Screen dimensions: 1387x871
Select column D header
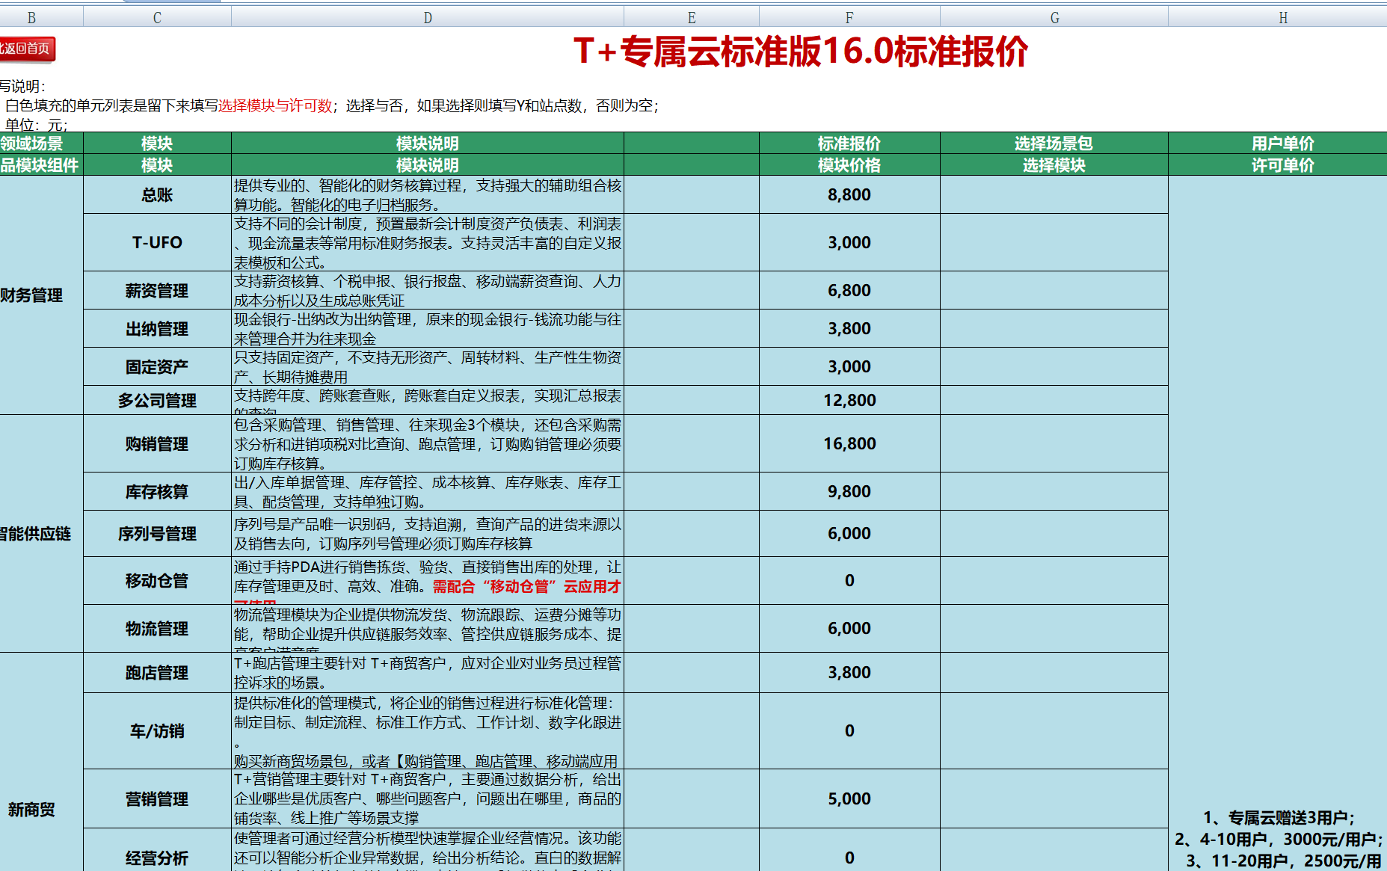point(428,17)
